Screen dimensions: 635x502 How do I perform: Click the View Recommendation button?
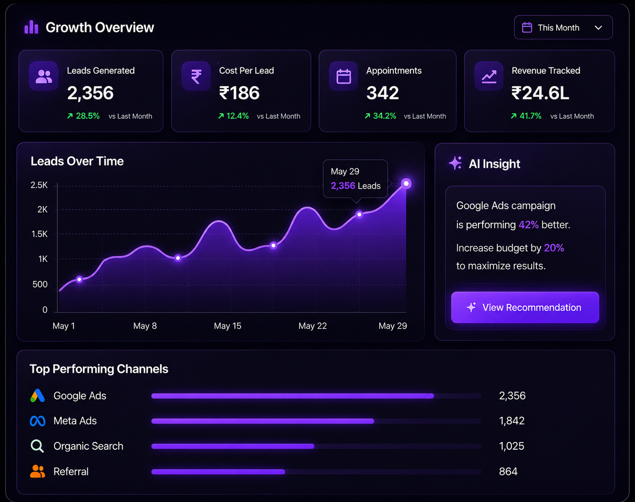(525, 307)
